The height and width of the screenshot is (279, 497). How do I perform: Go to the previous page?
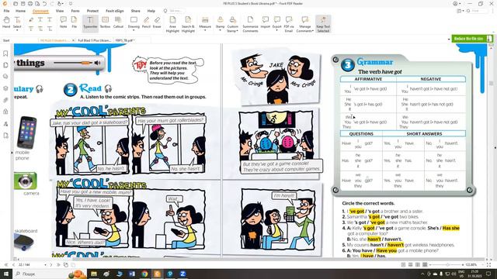[x=13, y=265]
